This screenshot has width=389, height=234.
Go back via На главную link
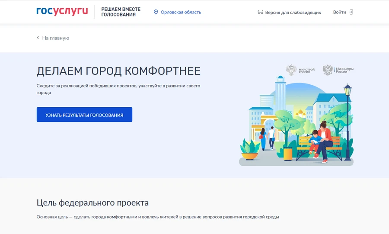55,38
